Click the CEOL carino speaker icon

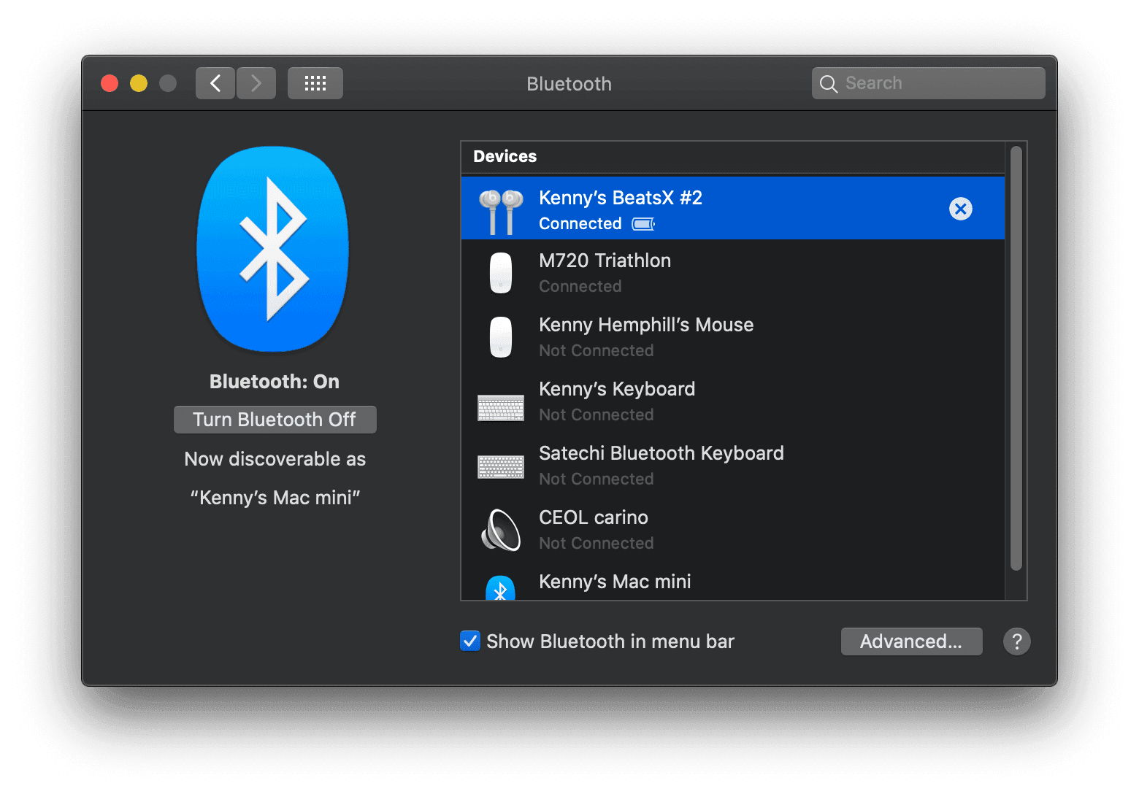point(501,530)
